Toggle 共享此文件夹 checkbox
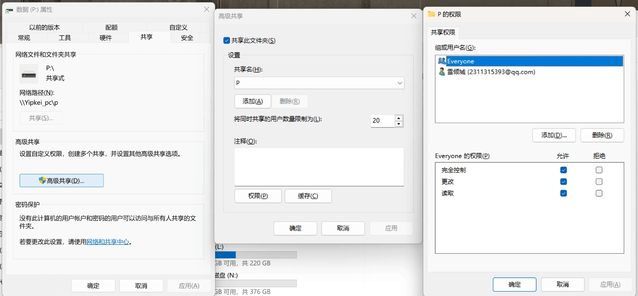This screenshot has height=296, width=638. coord(227,40)
